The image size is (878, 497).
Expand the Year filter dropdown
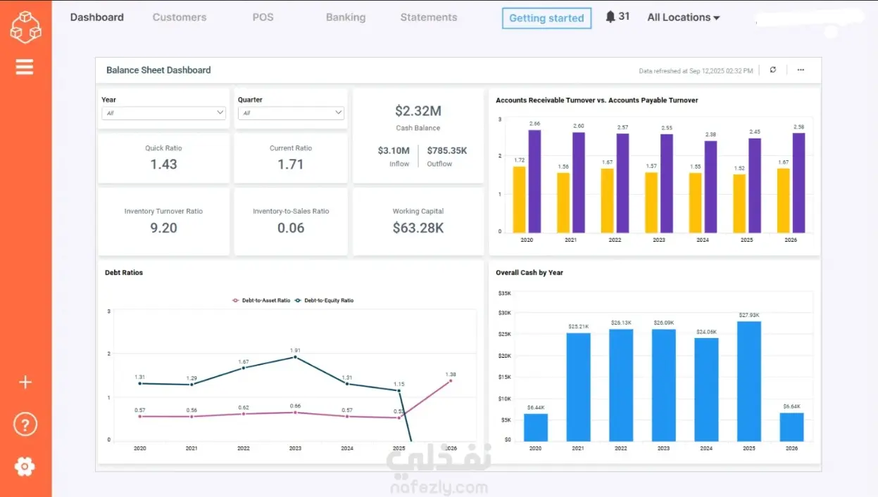pyautogui.click(x=163, y=112)
